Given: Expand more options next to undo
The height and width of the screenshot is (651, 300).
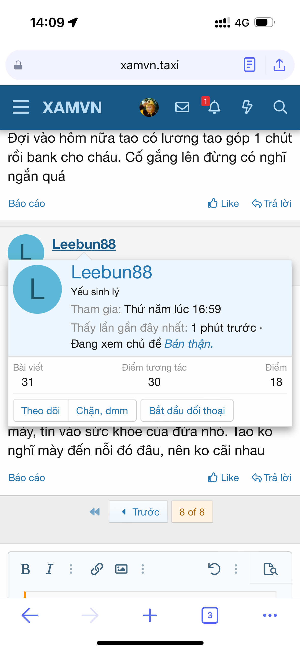Looking at the screenshot, I should pos(236,569).
